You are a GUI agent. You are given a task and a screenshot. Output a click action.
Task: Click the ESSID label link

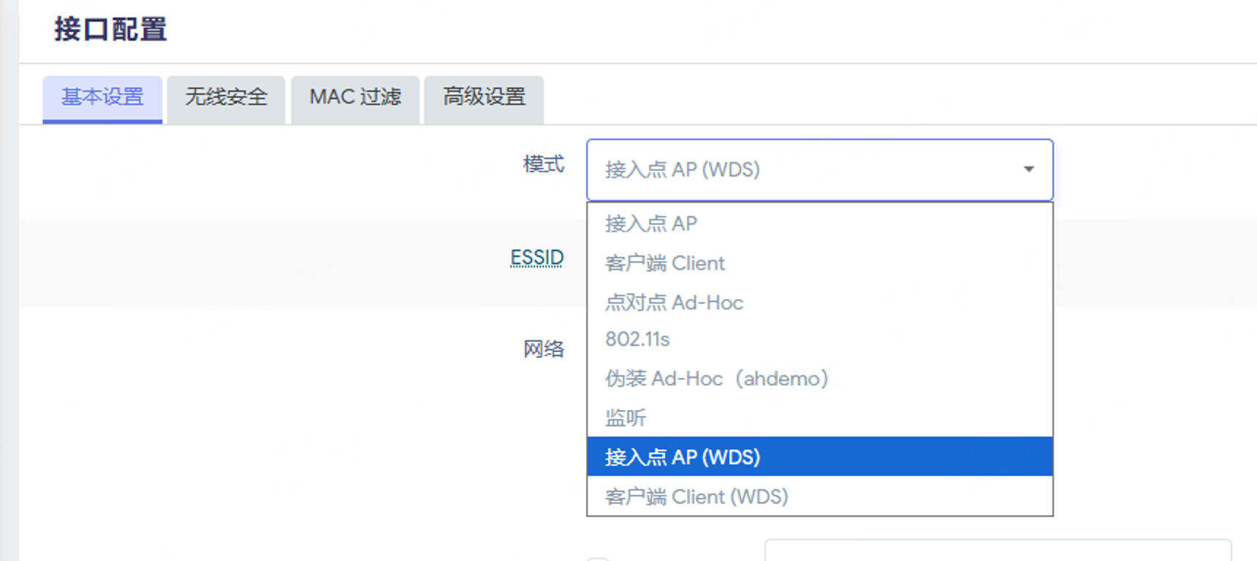(x=537, y=258)
